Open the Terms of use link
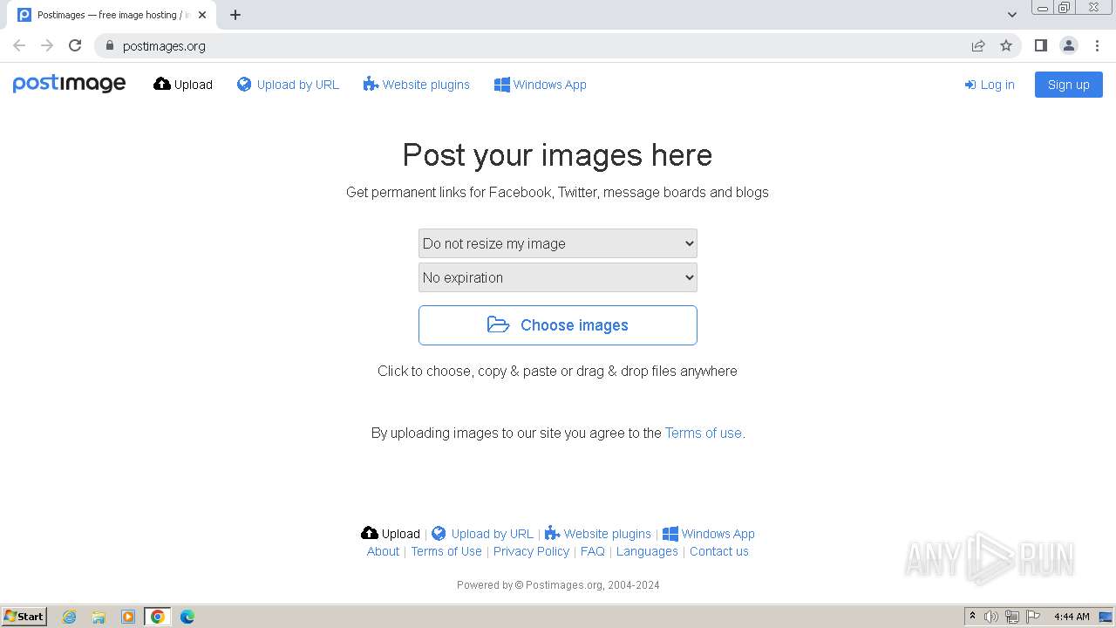The width and height of the screenshot is (1116, 628). (x=704, y=433)
